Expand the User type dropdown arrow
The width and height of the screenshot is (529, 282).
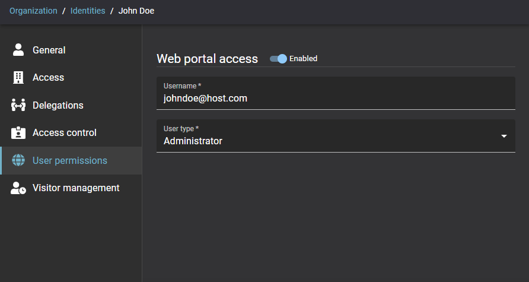[x=503, y=136]
